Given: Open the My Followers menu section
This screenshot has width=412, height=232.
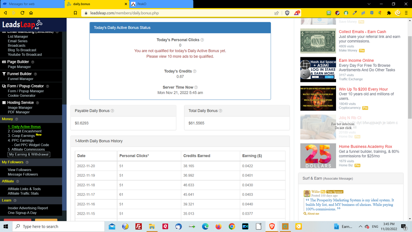Looking at the screenshot, I should 13,162.
